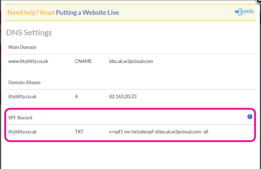261x169 pixels.
Task: Click the Need help? Read text
Action: tap(31, 13)
